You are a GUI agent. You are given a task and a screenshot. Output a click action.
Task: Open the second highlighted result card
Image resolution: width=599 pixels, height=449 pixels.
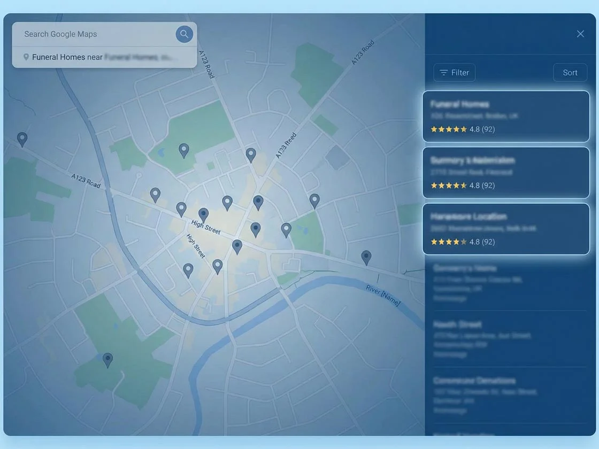(x=505, y=172)
